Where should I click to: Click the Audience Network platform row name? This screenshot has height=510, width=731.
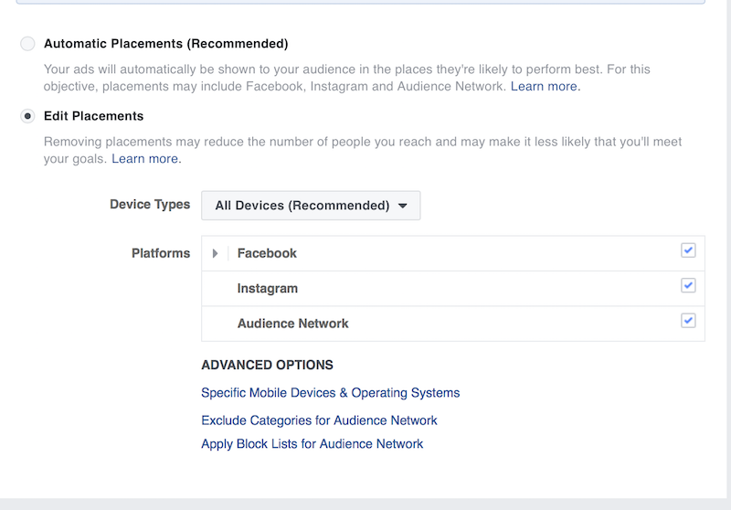pyautogui.click(x=292, y=324)
